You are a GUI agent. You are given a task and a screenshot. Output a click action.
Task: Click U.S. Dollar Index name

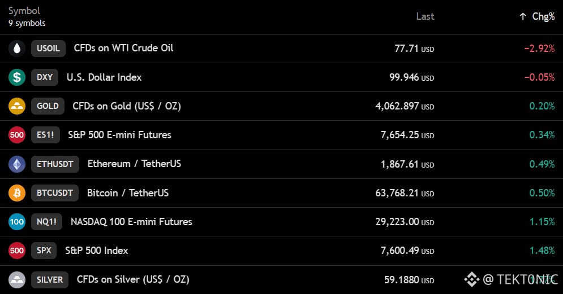tap(104, 77)
